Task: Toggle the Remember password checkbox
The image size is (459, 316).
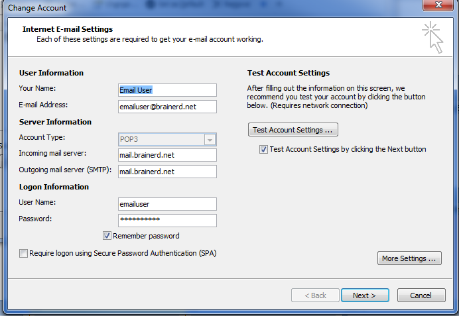Action: pos(107,236)
